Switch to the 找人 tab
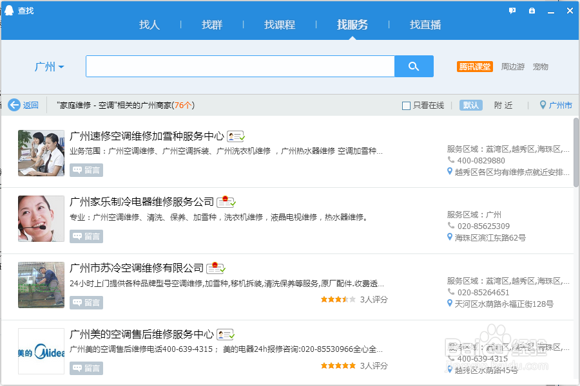The image size is (580, 386). 150,24
